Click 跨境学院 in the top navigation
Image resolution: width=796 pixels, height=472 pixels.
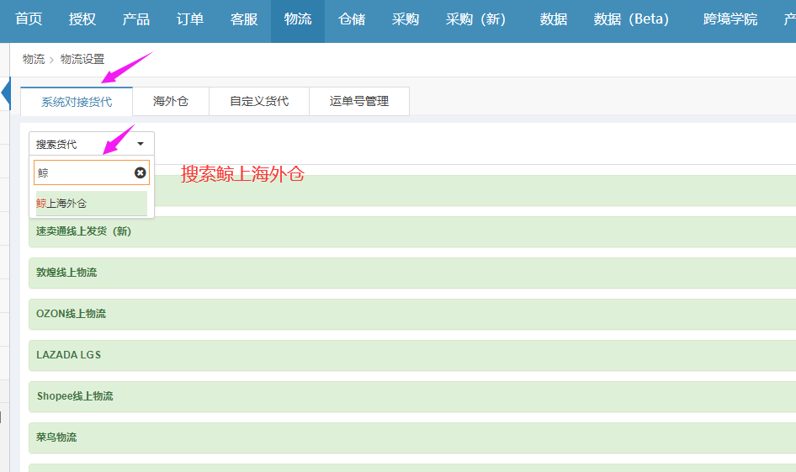730,19
